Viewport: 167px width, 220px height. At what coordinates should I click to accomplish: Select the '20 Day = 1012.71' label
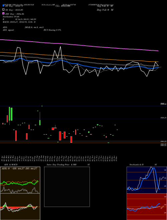[14, 6]
